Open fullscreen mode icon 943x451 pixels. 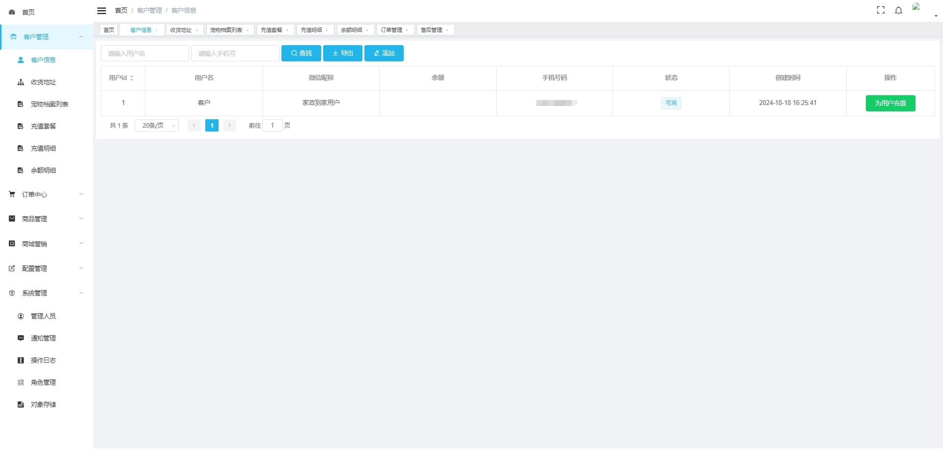pyautogui.click(x=881, y=10)
